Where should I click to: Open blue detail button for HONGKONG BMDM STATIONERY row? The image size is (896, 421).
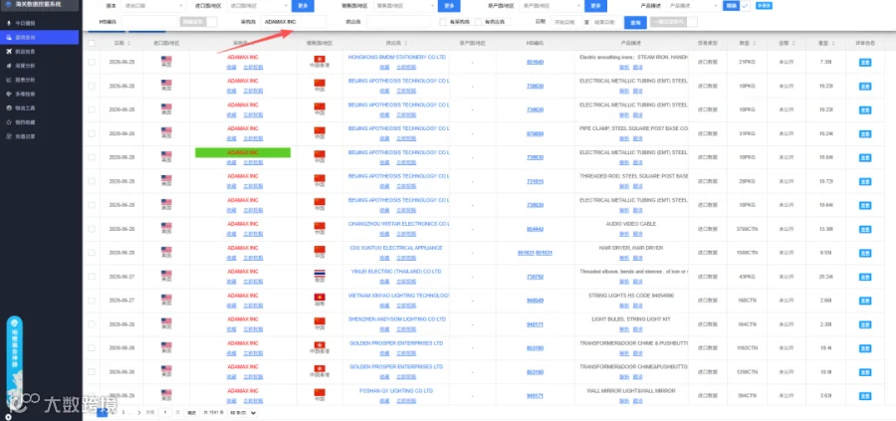point(865,62)
